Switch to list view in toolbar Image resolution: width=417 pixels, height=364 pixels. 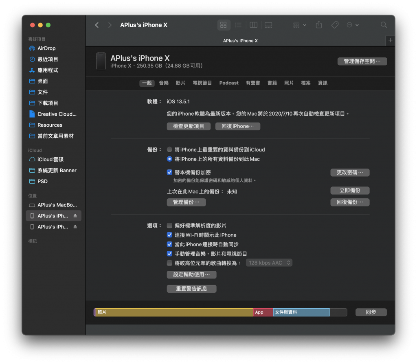(x=238, y=25)
